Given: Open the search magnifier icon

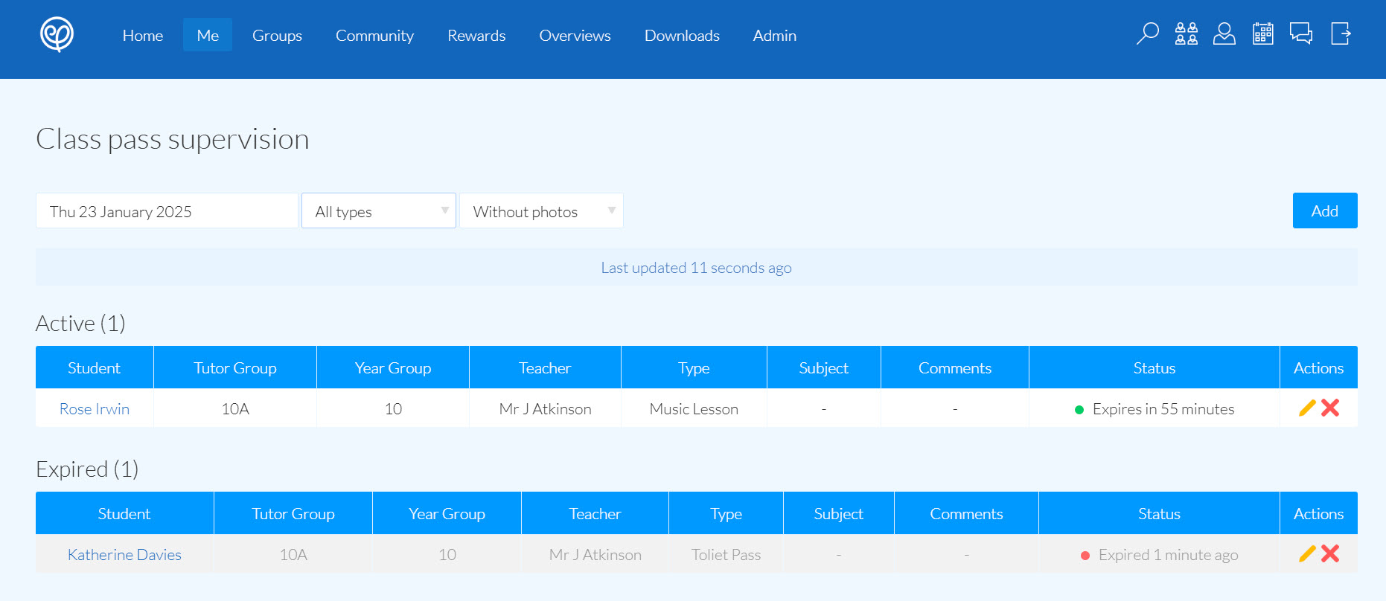Looking at the screenshot, I should coord(1147,34).
